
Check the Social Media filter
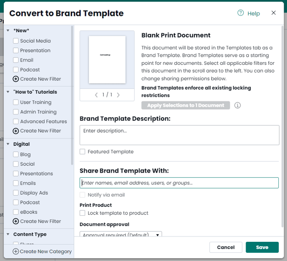16,41
